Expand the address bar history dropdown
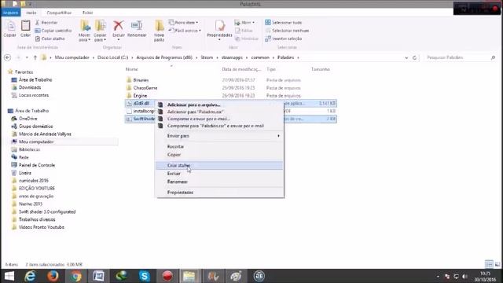 tap(406, 57)
